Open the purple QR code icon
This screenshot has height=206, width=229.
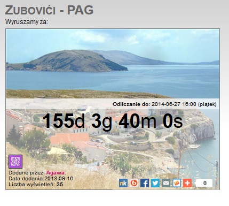[x=15, y=162]
